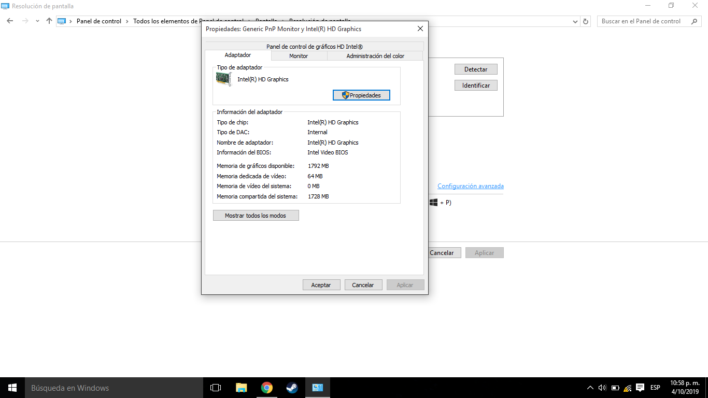Image resolution: width=708 pixels, height=398 pixels.
Task: Click the Memoria dedicada de vídeo label
Action: 251,176
